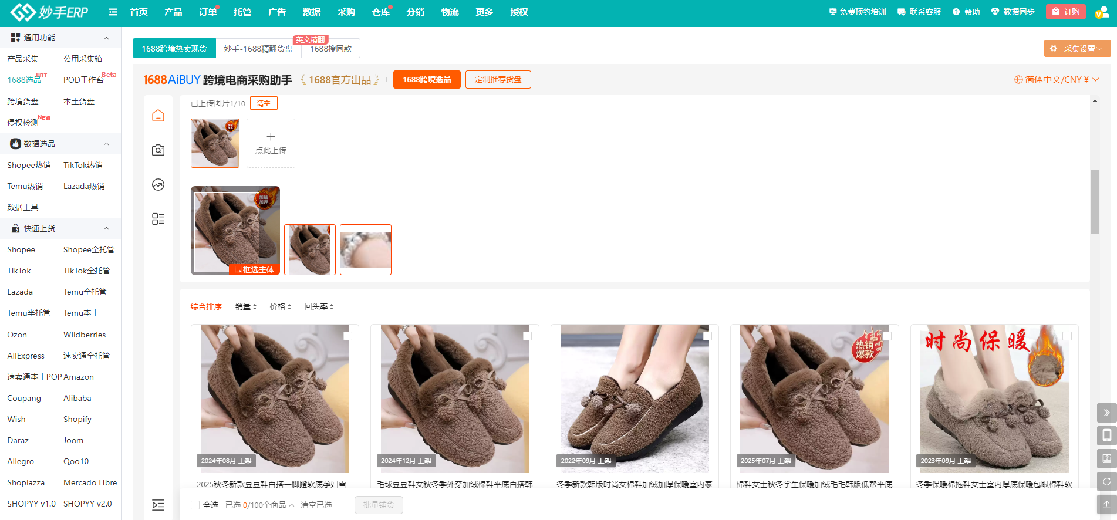Tick checkbox on third product card
The width and height of the screenshot is (1117, 520).
(x=707, y=336)
